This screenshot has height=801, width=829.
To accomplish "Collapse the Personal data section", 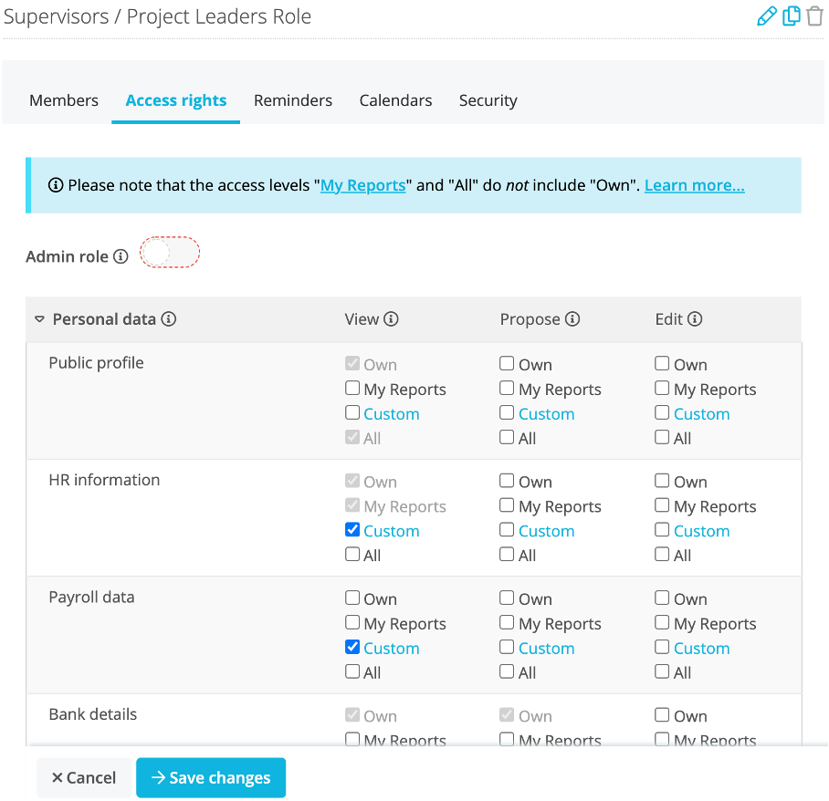I will (x=39, y=319).
